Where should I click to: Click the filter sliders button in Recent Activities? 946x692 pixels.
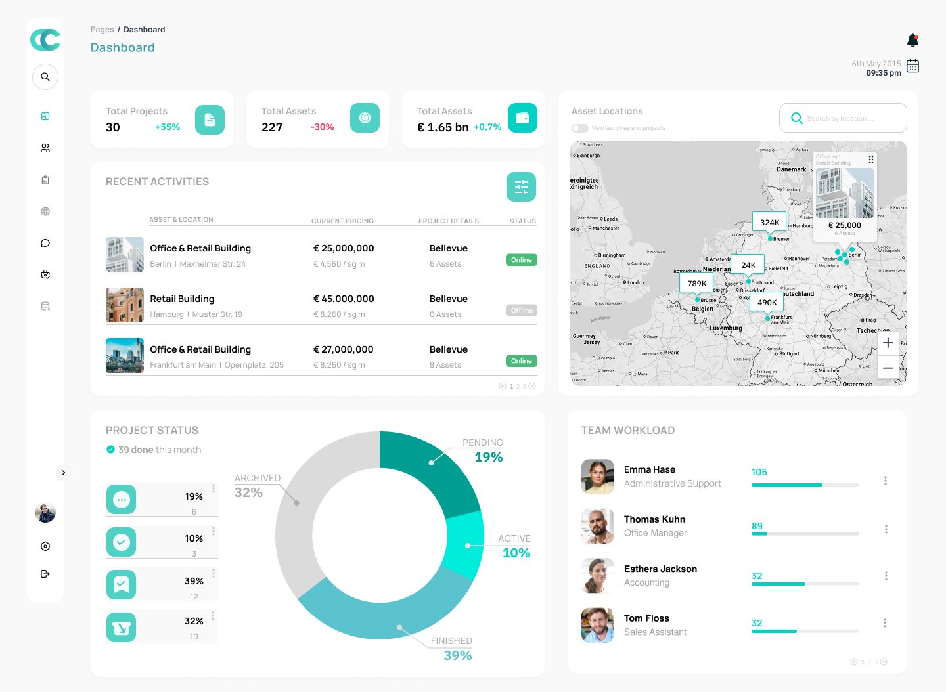pyautogui.click(x=521, y=187)
